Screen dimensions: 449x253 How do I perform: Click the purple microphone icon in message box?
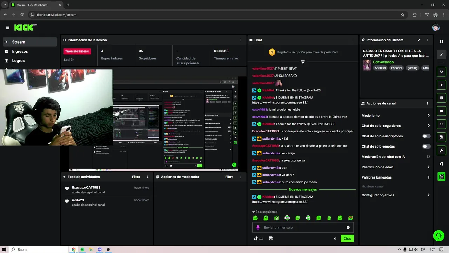click(258, 227)
